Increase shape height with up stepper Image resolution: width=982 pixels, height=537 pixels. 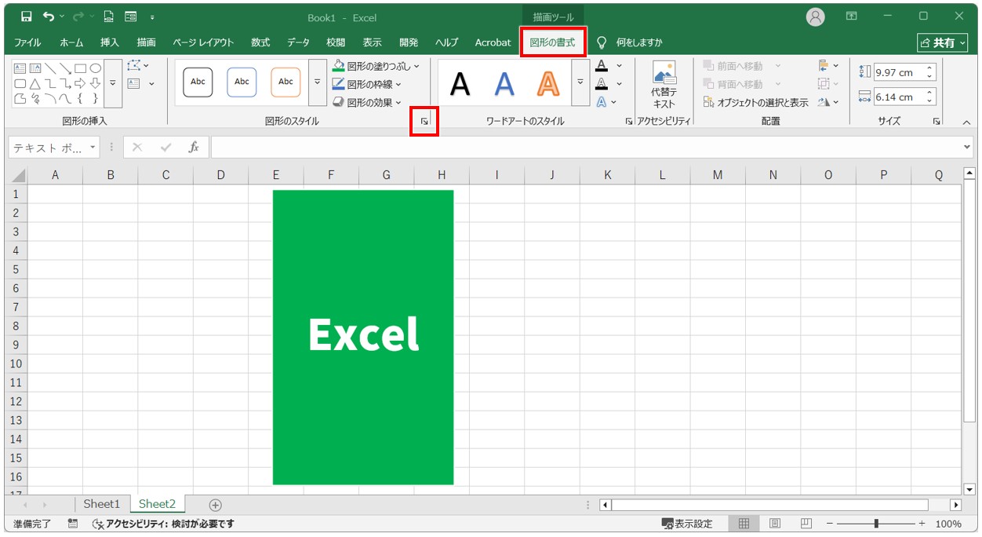930,68
